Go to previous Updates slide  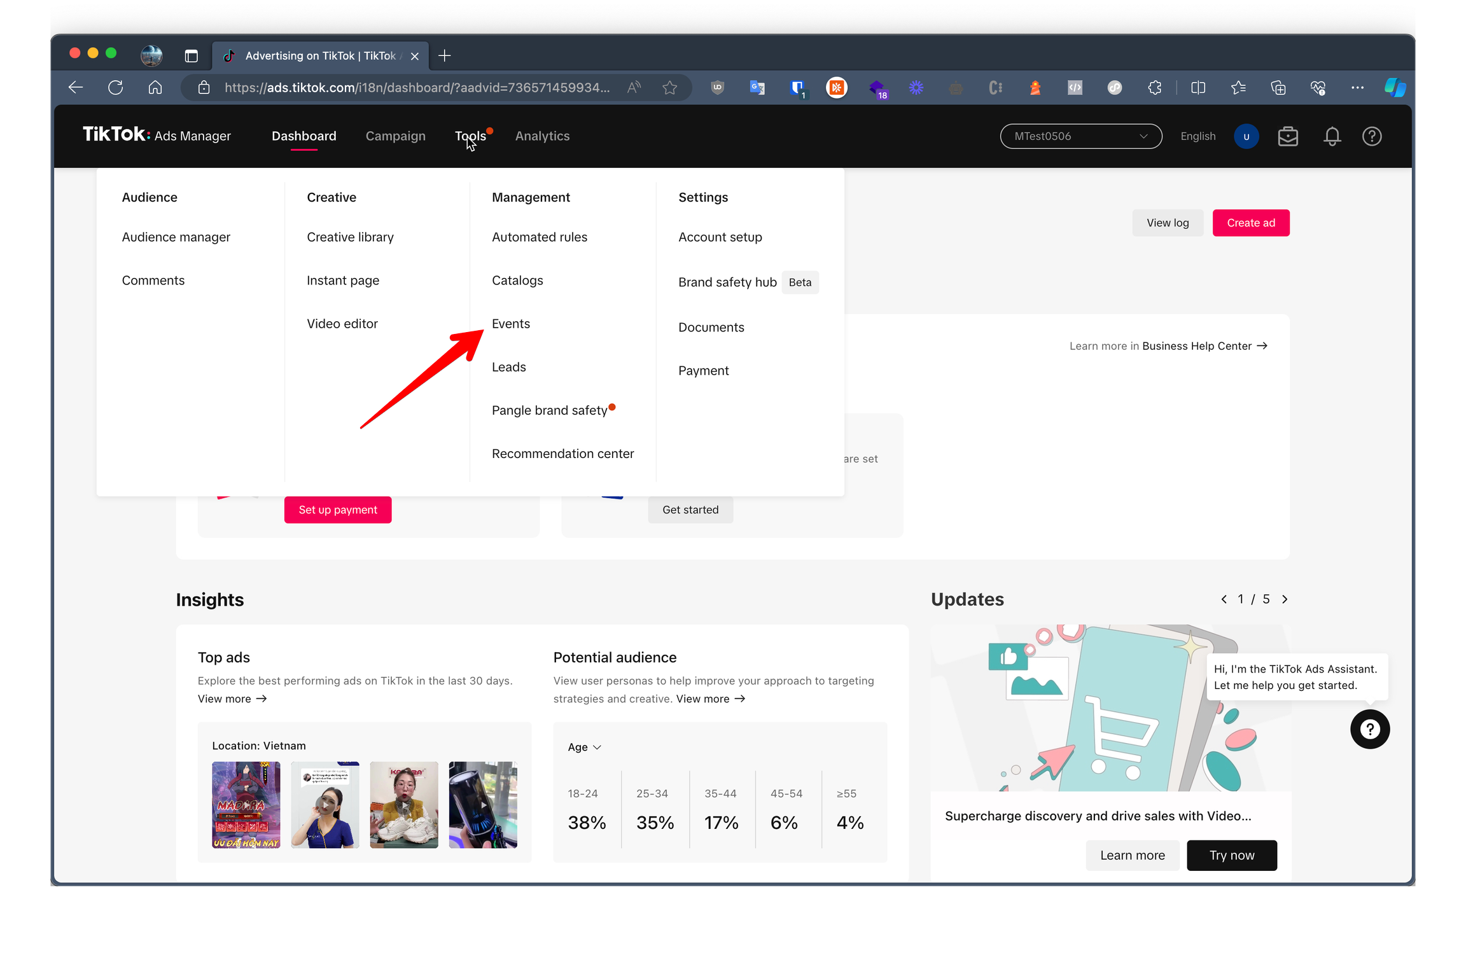[x=1224, y=599]
